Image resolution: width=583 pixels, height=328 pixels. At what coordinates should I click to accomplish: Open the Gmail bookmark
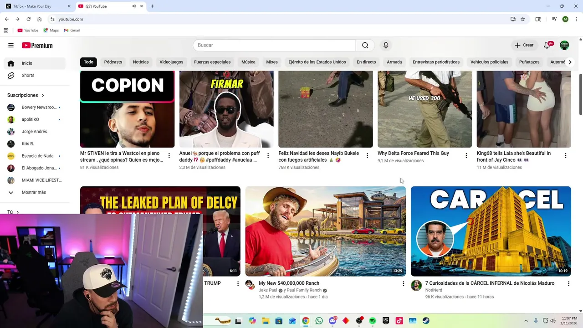click(x=72, y=31)
